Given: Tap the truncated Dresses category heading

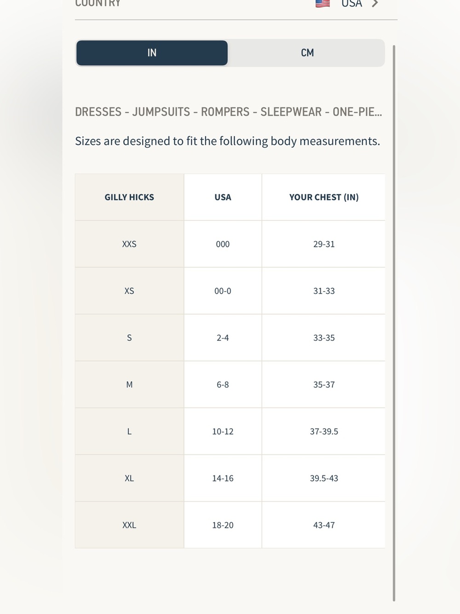Looking at the screenshot, I should point(229,112).
